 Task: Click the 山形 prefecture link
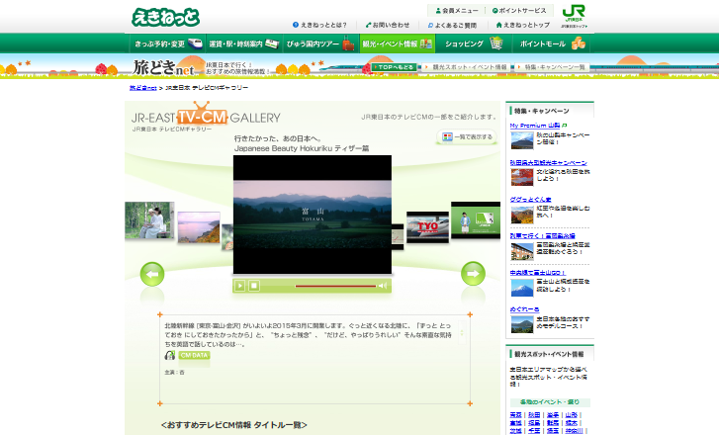571,415
